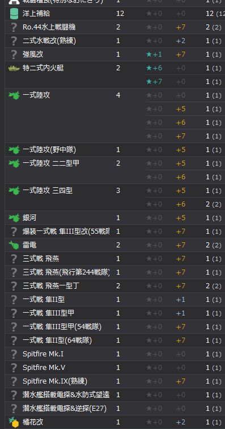This screenshot has height=429, width=225.
Task: Click the +7 proficiency in Spitfire Mk.IX(熟練) row
Action: pos(181,381)
